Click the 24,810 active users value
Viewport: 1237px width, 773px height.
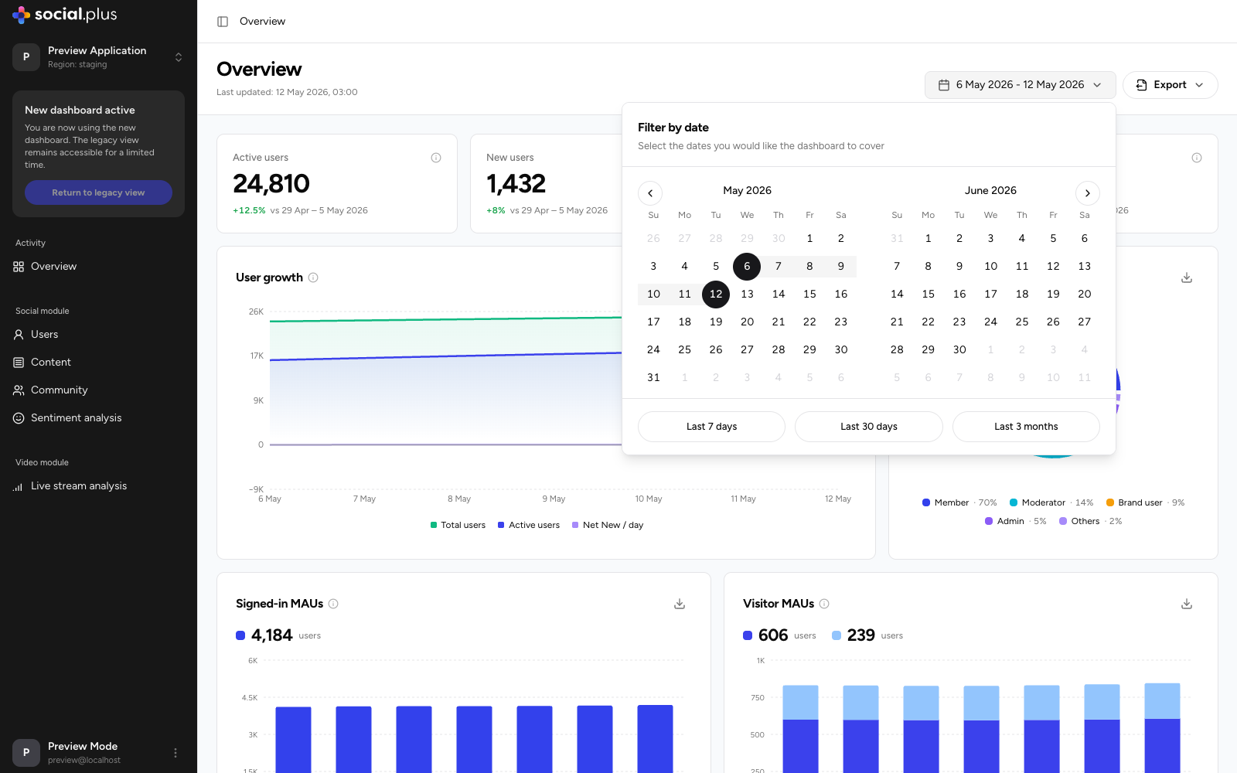[271, 184]
